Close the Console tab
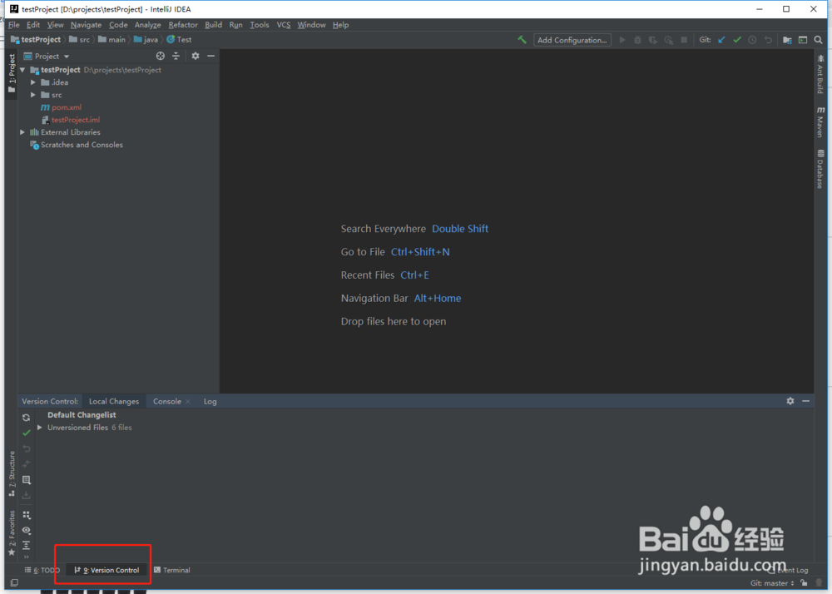 (188, 402)
